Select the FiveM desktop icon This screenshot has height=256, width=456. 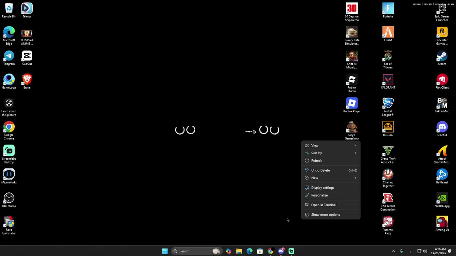[388, 34]
